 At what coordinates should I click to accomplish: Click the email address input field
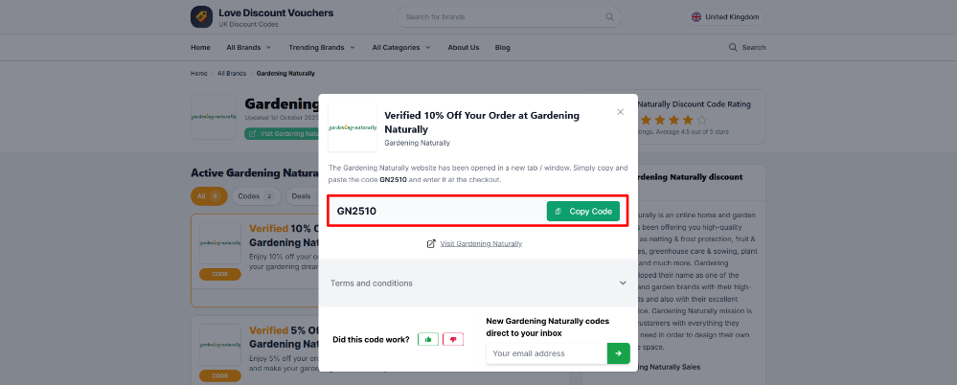coord(546,353)
